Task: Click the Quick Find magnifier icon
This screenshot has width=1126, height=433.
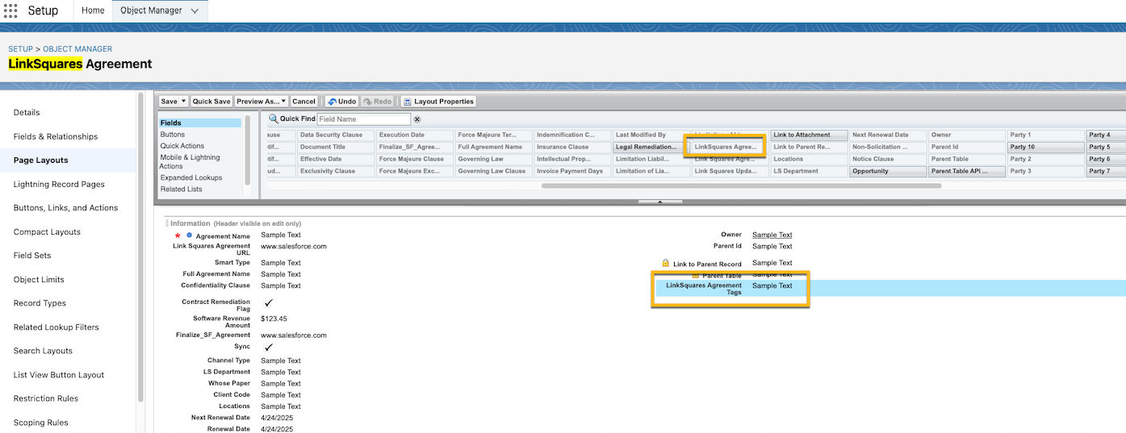Action: pyautogui.click(x=274, y=119)
